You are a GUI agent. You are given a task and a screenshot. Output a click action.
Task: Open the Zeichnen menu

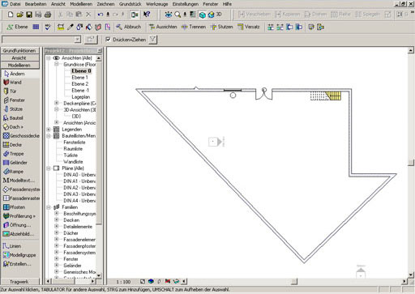point(105,4)
